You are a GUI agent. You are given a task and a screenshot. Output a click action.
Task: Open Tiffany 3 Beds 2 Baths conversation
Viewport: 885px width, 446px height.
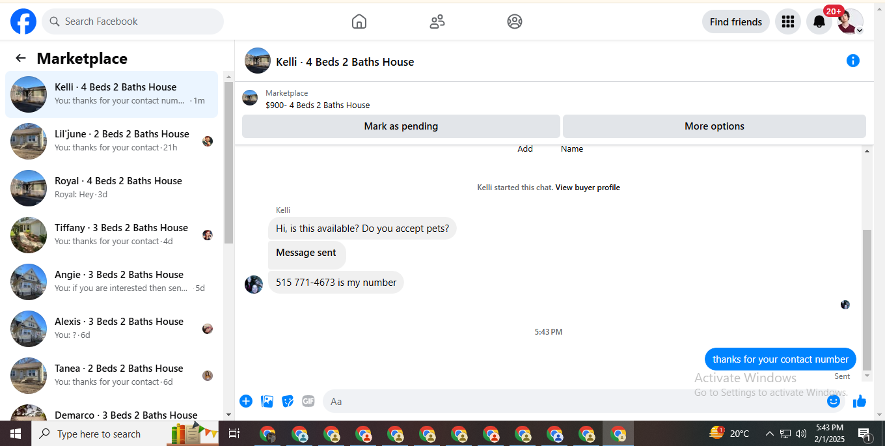pos(111,235)
